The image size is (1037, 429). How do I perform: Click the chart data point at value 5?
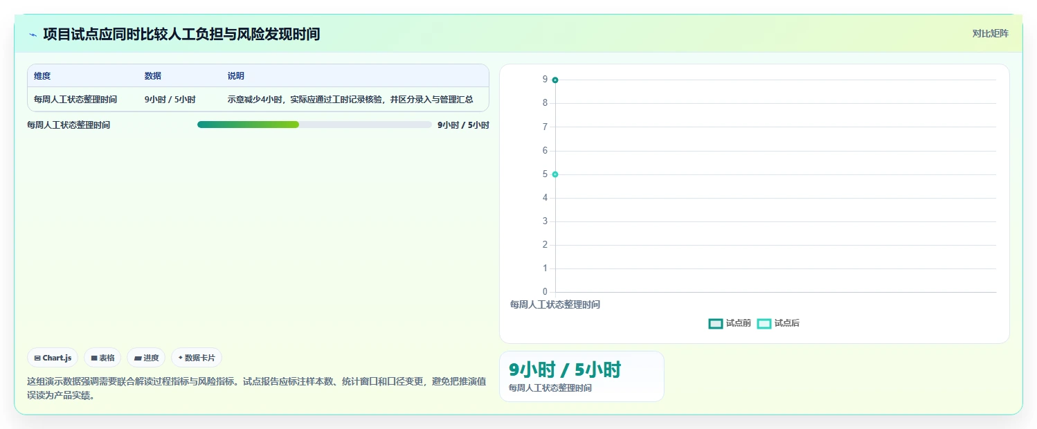point(555,174)
